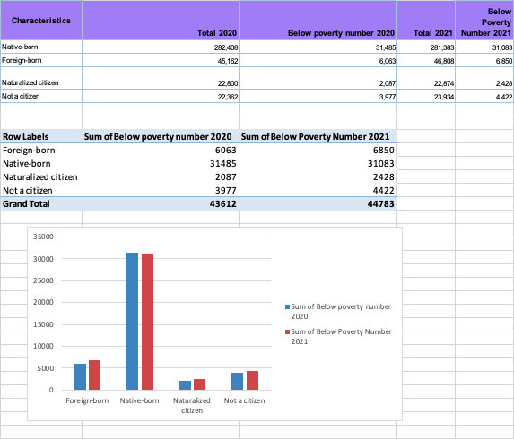The image size is (514, 439).
Task: Click the Row Labels pivot table header
Action: point(41,136)
